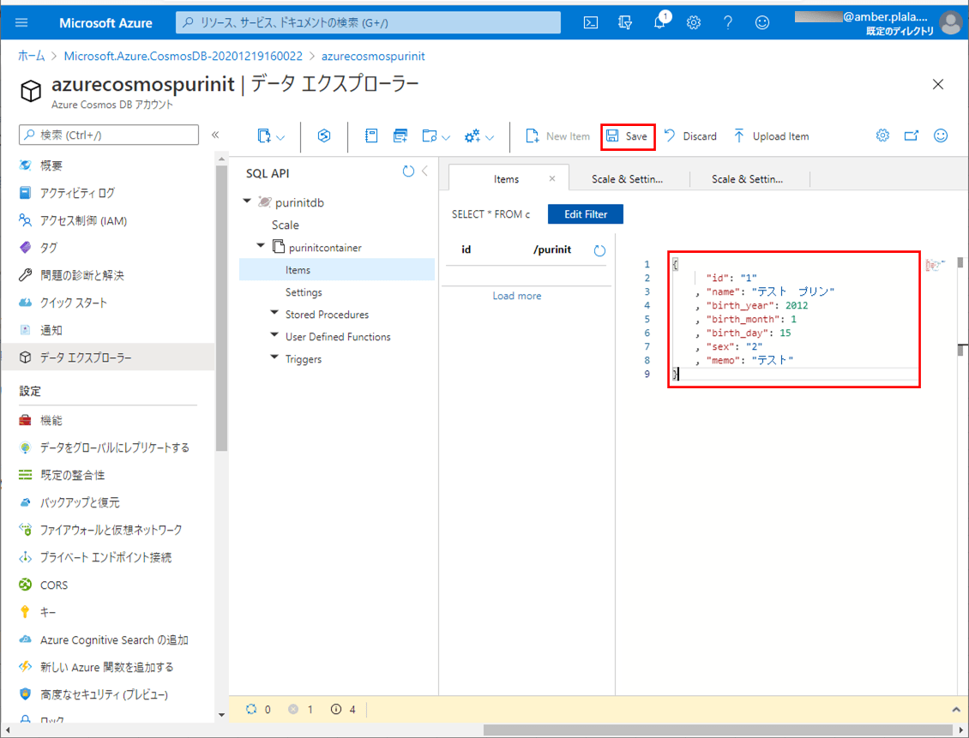Open 機能 features page
969x738 pixels.
51,421
